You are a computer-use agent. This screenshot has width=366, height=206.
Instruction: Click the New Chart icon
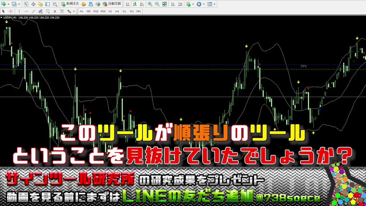coord(4,4)
